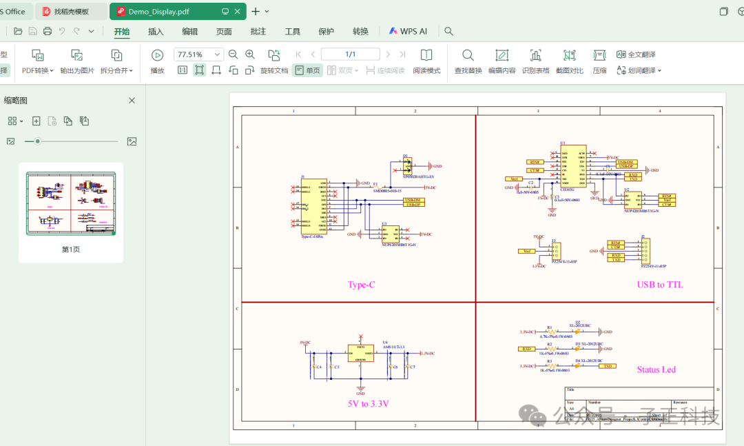Click 压缩 (compress) tool
The height and width of the screenshot is (446, 744).
click(x=600, y=62)
